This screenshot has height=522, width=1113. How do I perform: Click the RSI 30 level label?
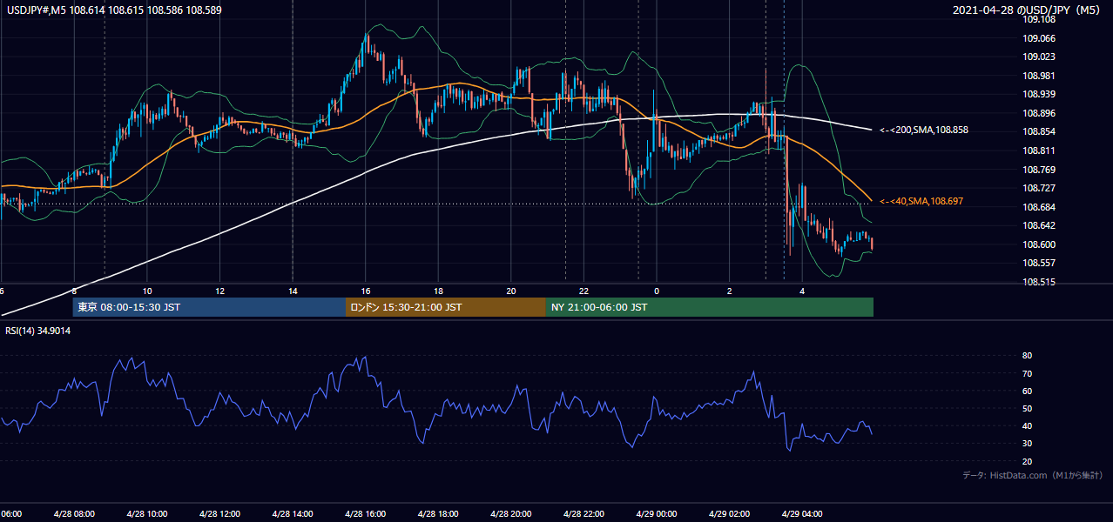pos(1028,444)
